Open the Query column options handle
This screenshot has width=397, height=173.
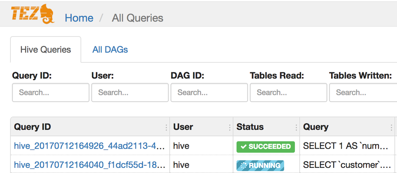coord(392,127)
